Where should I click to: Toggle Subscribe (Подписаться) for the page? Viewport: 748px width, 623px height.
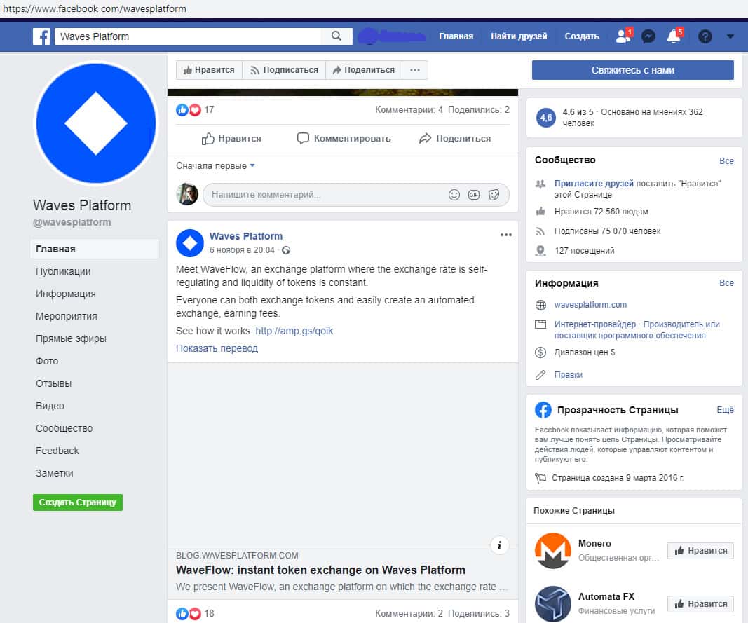click(284, 70)
